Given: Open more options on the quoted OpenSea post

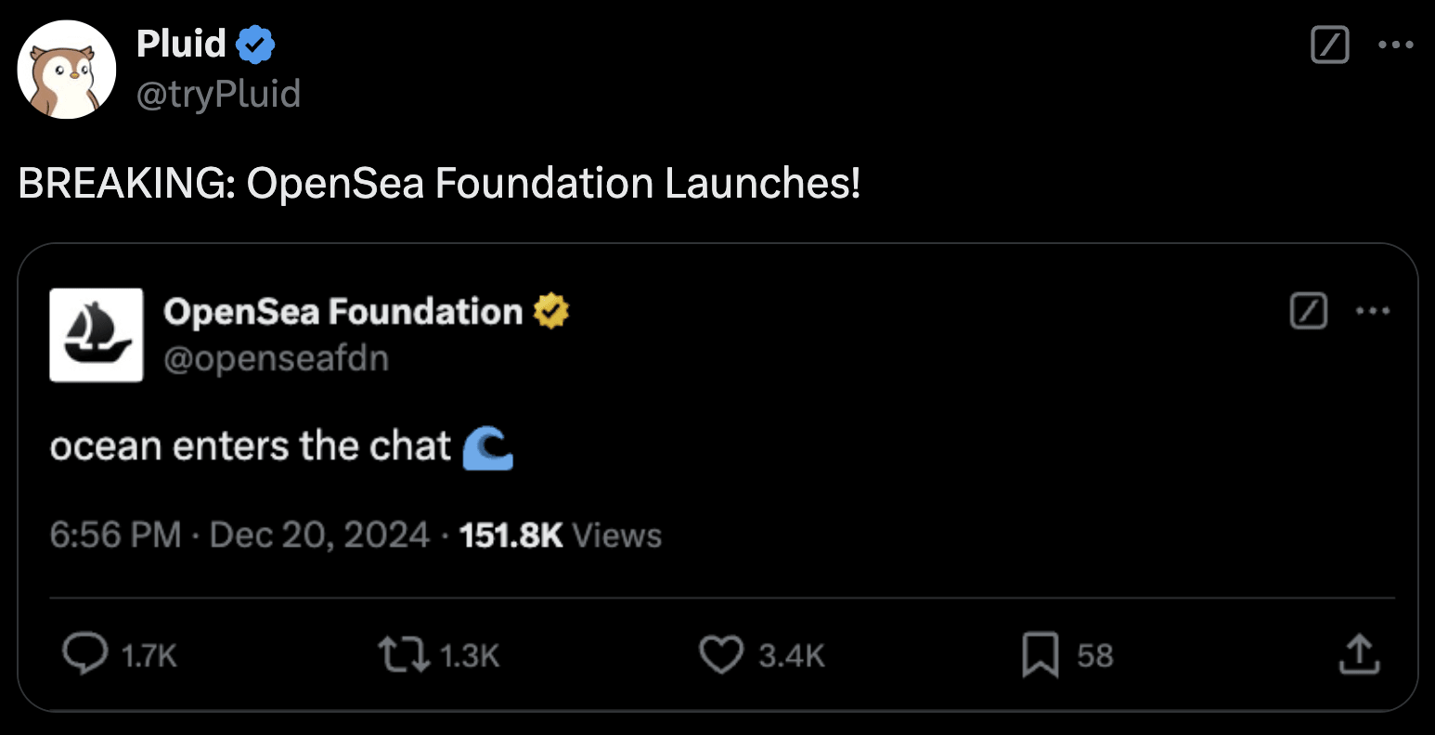Looking at the screenshot, I should [x=1373, y=311].
